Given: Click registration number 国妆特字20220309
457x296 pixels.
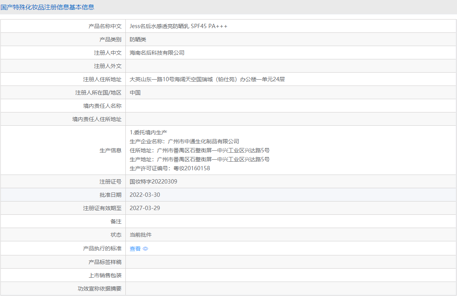Looking at the screenshot, I should click(153, 182).
